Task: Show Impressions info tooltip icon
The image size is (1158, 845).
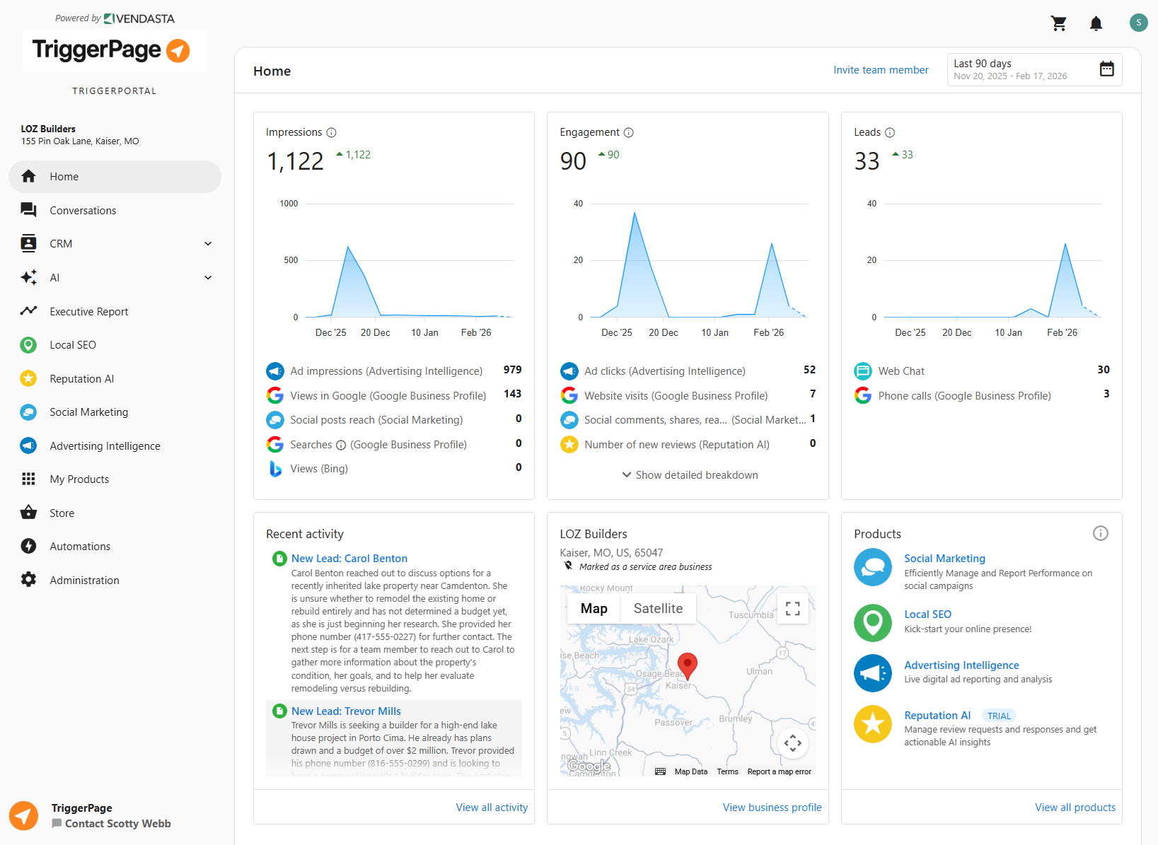Action: click(x=331, y=132)
